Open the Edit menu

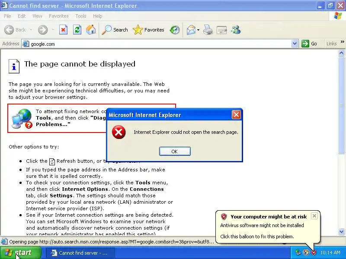click(22, 16)
